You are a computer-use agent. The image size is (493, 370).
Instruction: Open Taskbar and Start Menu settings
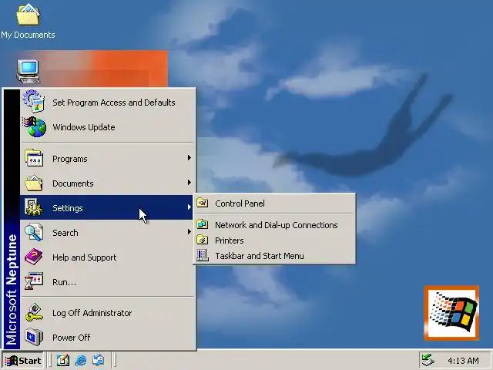tap(274, 256)
